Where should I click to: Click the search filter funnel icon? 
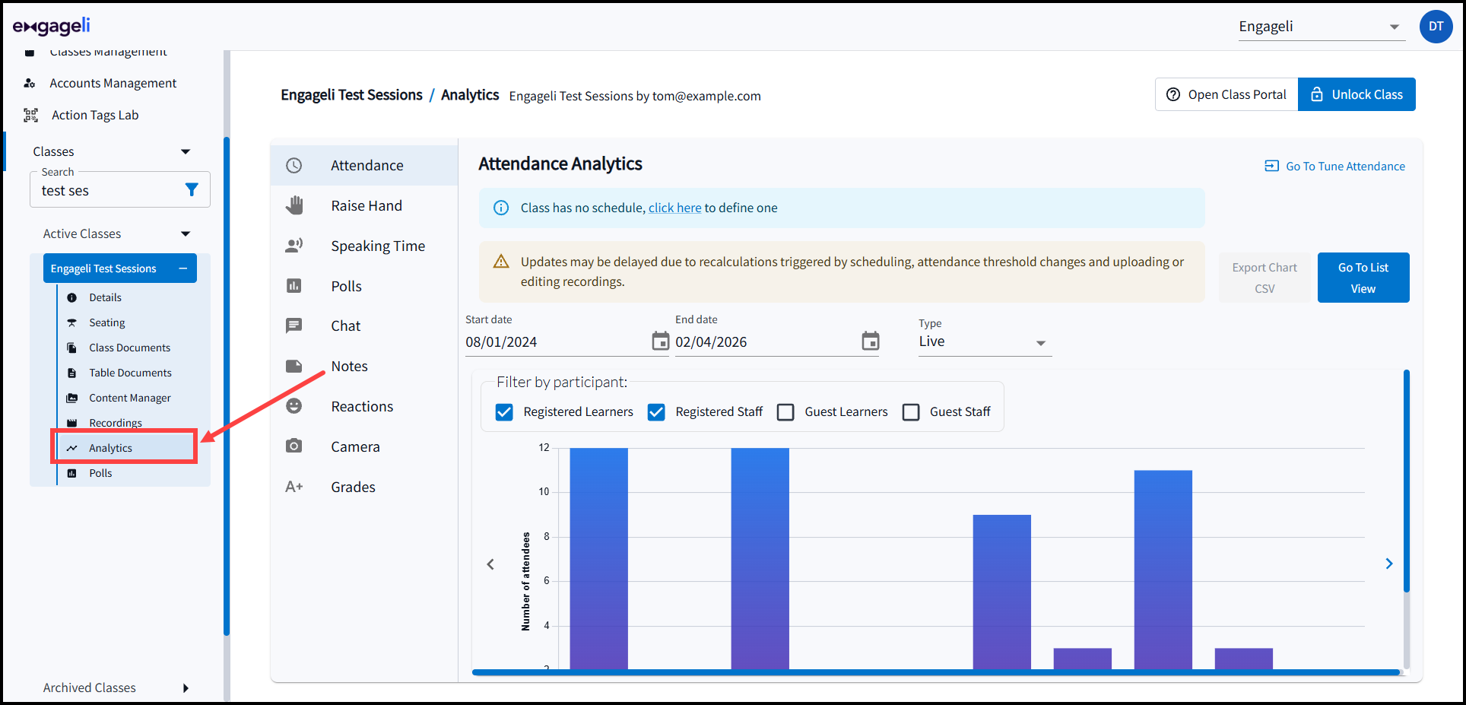192,190
